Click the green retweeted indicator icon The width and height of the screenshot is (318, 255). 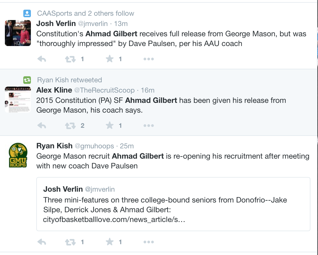(27, 80)
